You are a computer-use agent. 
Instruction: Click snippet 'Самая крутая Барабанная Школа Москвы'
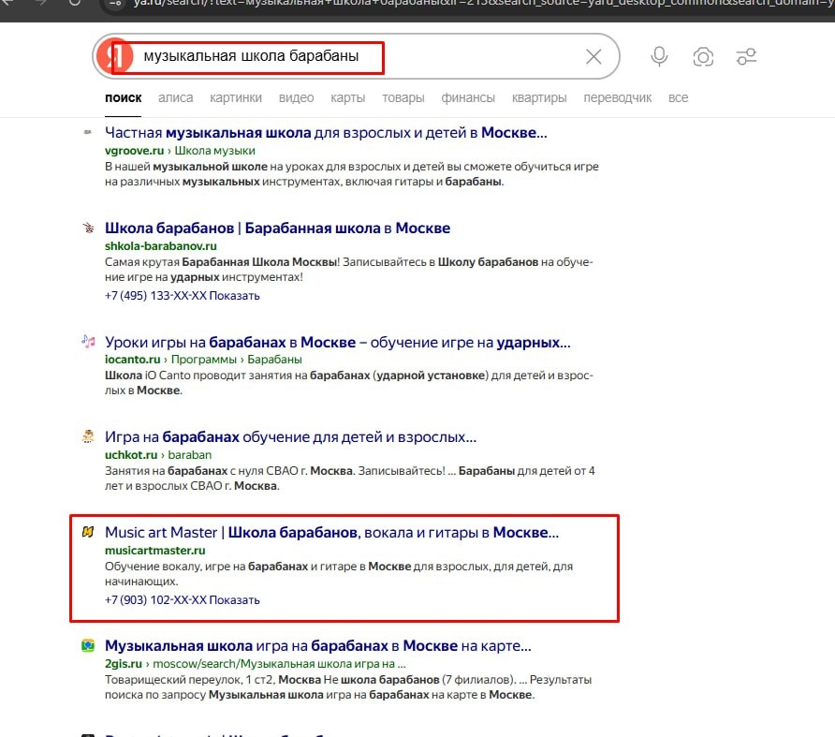point(349,270)
